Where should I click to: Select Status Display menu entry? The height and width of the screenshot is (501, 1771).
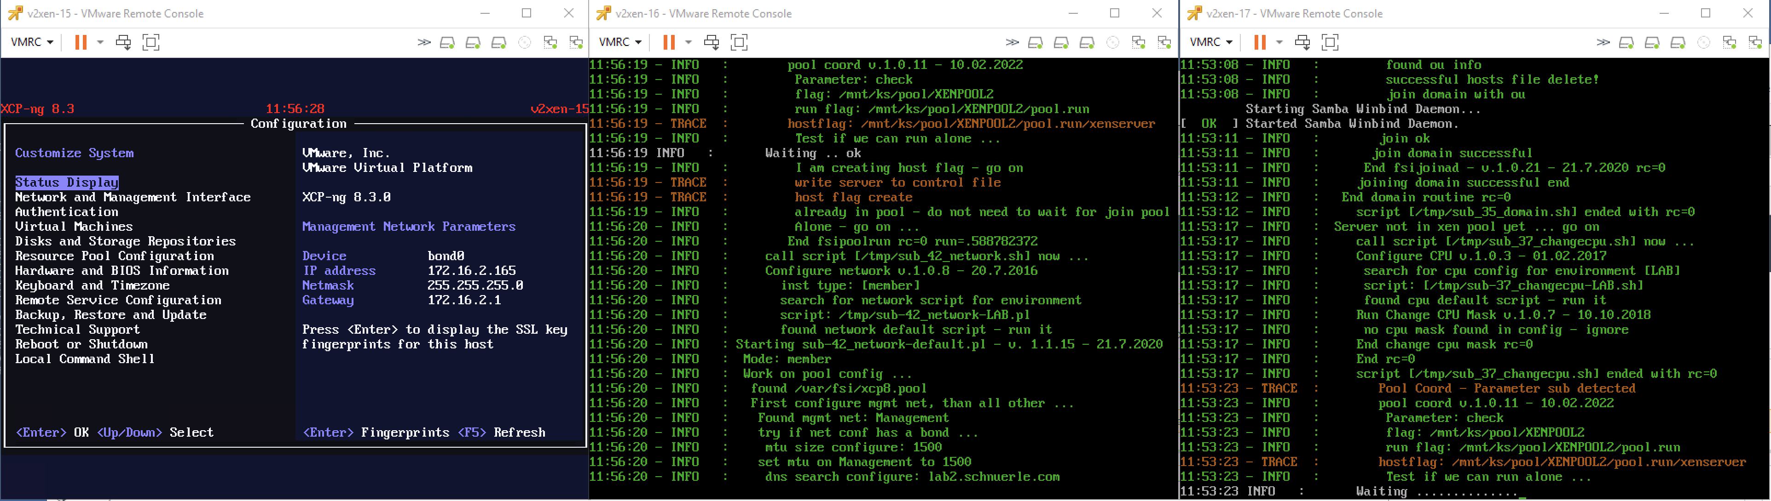pyautogui.click(x=67, y=182)
